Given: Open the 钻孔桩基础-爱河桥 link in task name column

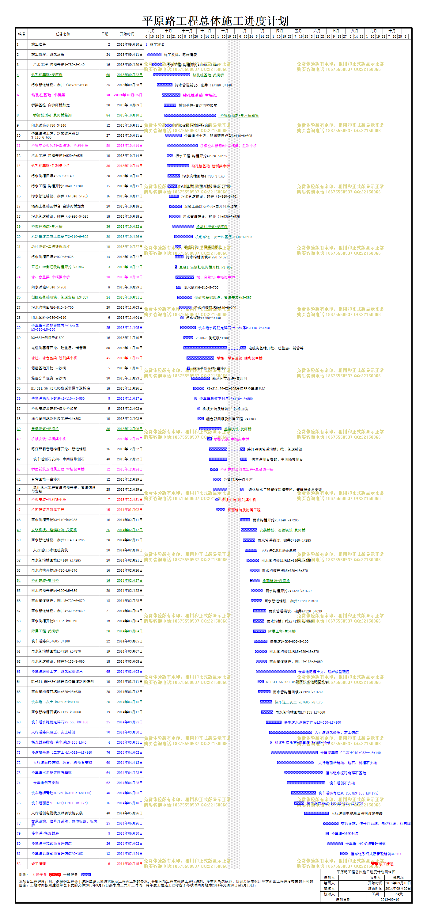Looking at the screenshot, I should (x=47, y=75).
